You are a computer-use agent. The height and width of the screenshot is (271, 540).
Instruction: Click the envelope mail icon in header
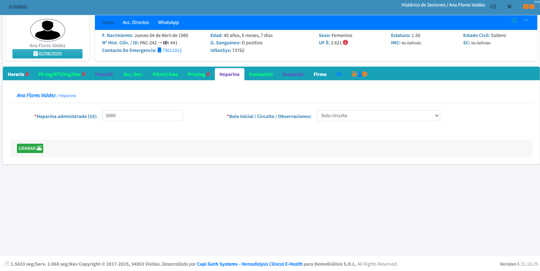point(493,6)
